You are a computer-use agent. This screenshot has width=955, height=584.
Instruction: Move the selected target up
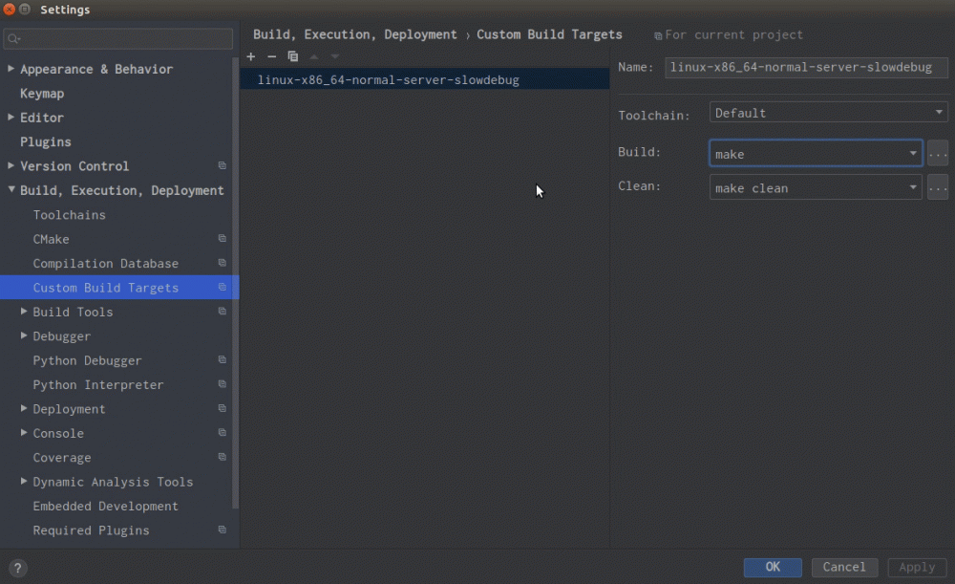(x=313, y=56)
